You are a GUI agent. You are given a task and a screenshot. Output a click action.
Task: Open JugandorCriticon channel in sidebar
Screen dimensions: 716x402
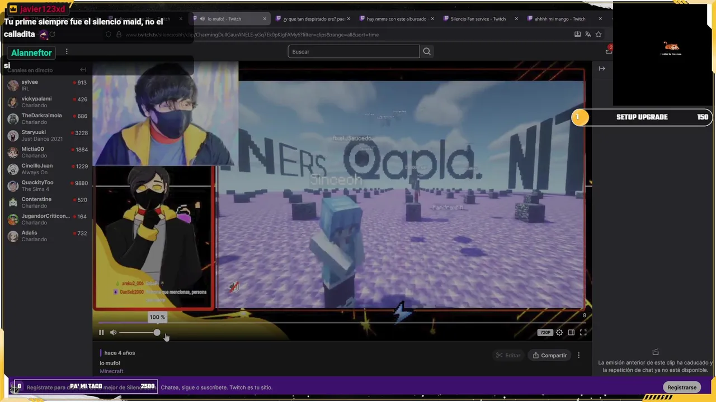[x=48, y=219]
